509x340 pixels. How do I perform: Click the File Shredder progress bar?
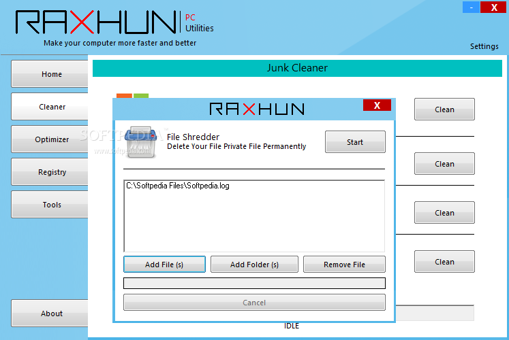[x=254, y=283]
